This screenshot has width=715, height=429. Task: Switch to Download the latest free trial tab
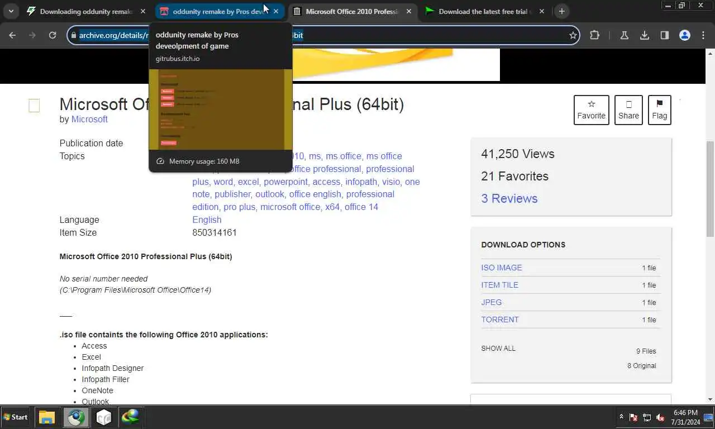tap(485, 11)
